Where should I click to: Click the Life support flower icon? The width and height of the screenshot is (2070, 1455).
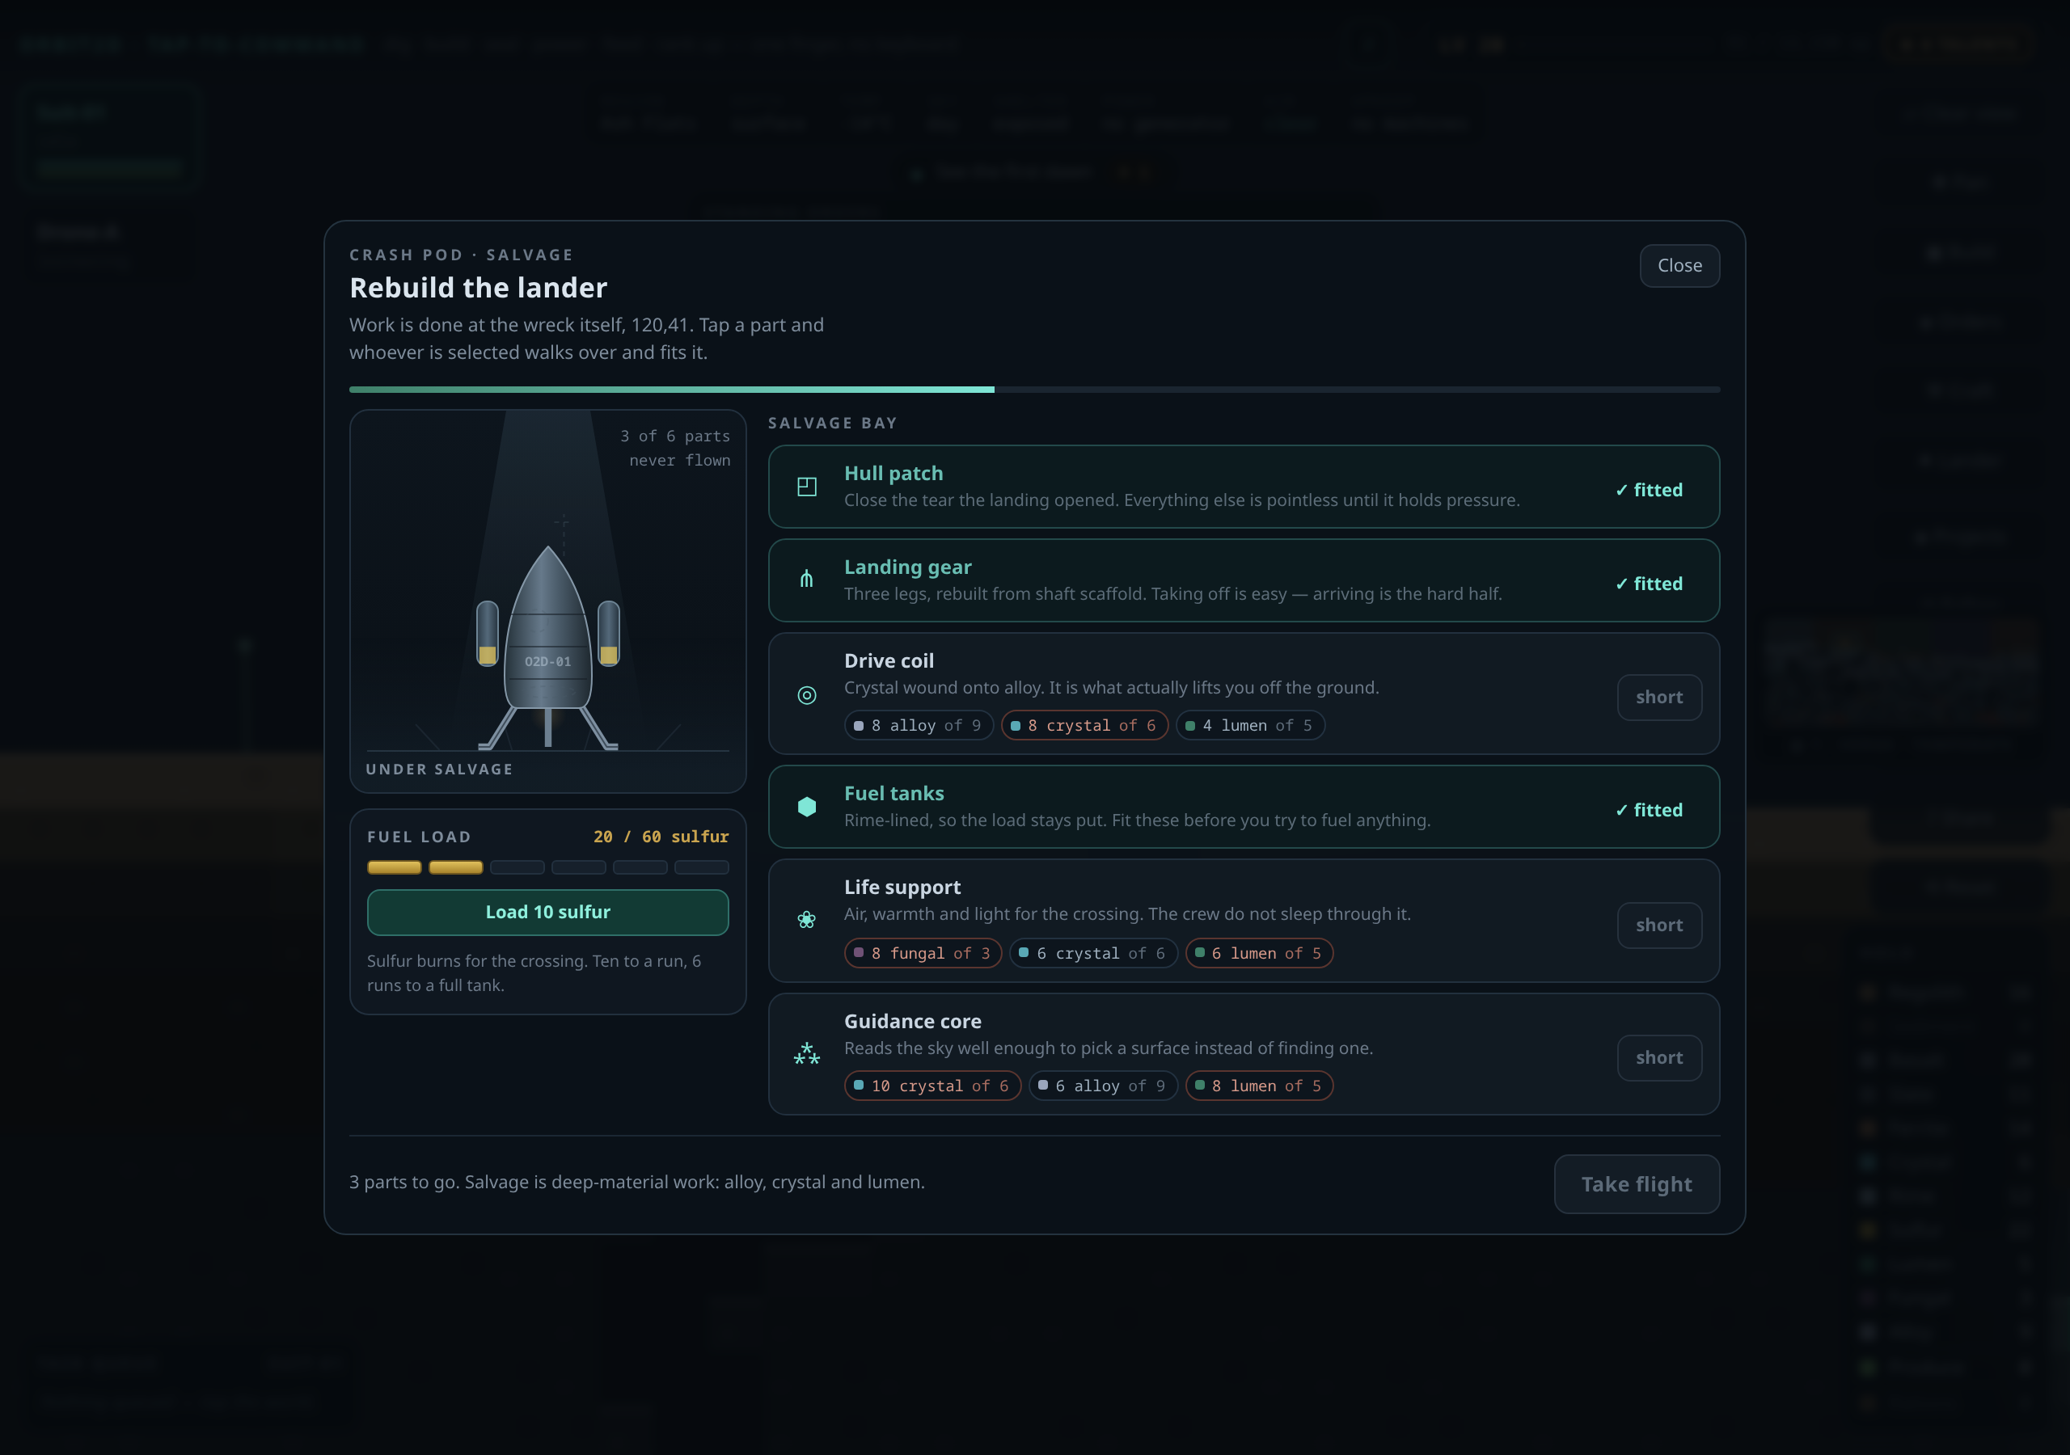pyautogui.click(x=807, y=920)
